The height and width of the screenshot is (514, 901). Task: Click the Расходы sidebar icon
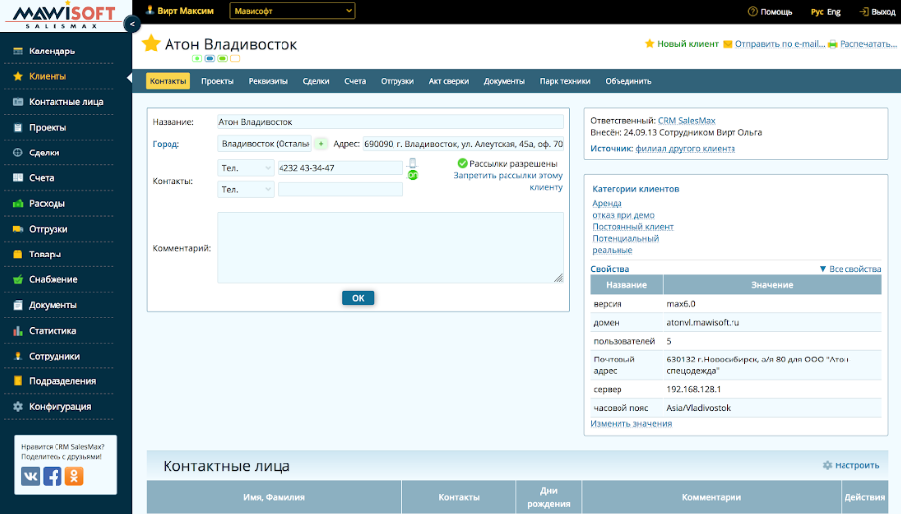[18, 203]
